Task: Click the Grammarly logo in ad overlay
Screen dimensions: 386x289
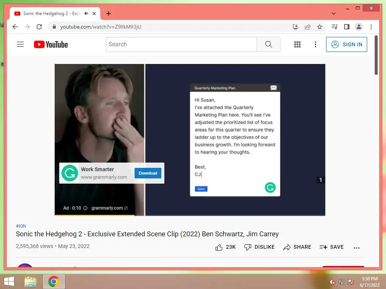Action: point(70,173)
